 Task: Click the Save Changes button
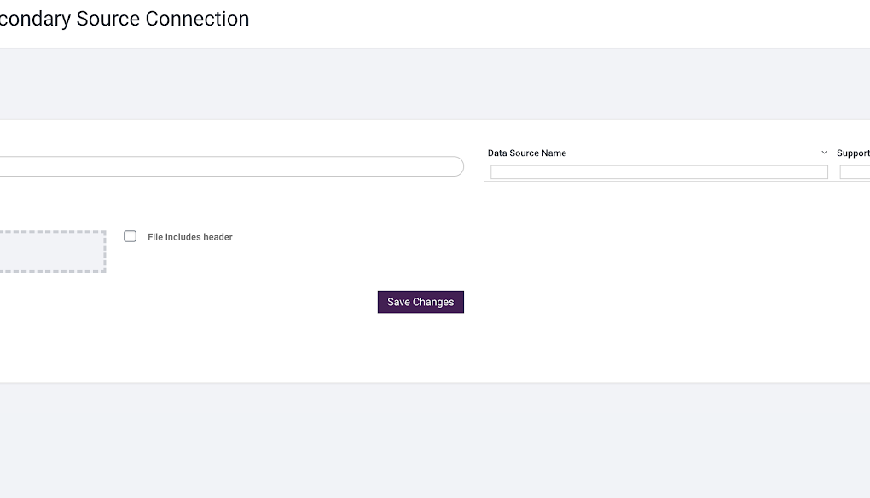pos(420,302)
